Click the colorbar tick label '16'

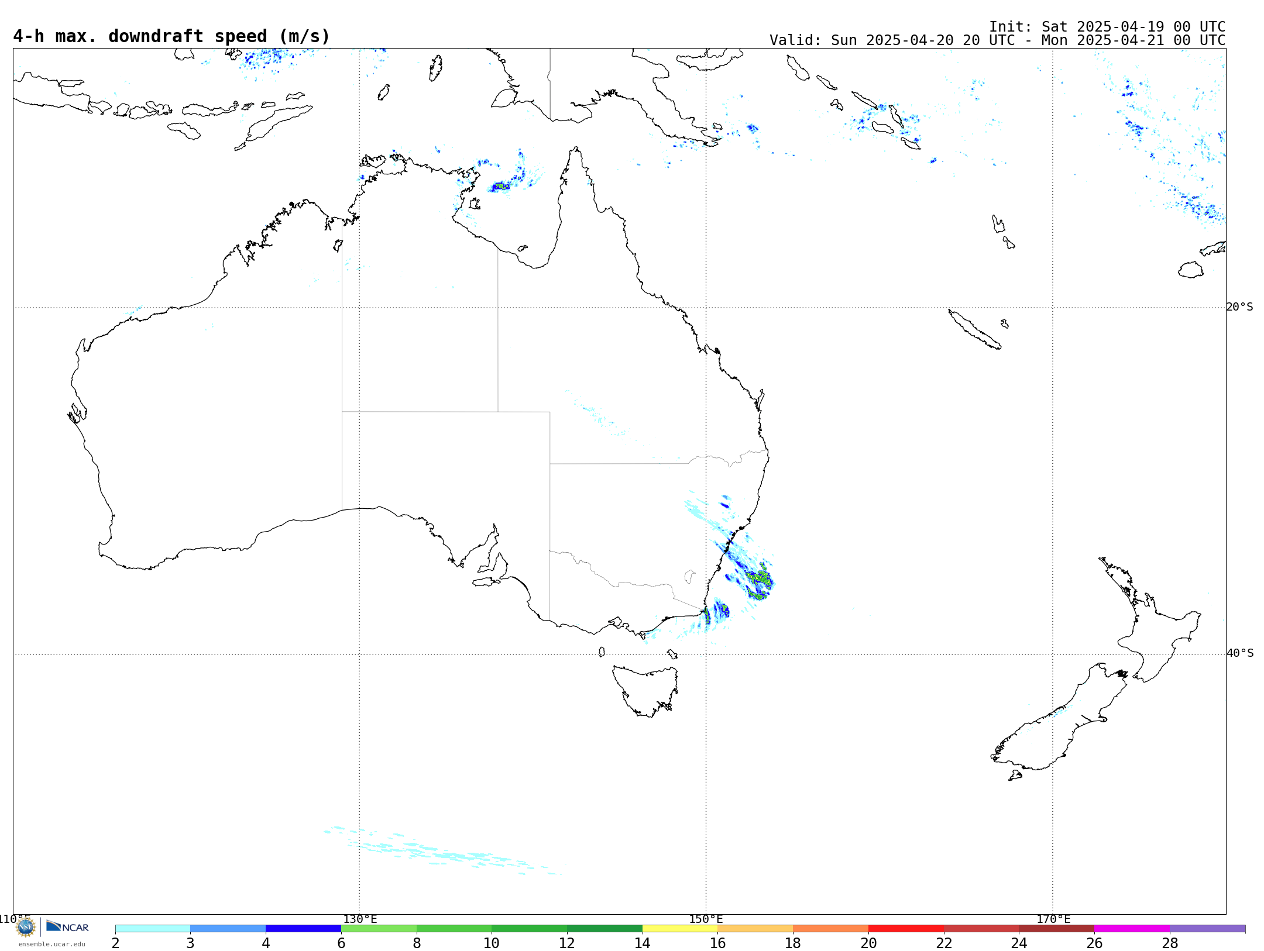tap(717, 943)
